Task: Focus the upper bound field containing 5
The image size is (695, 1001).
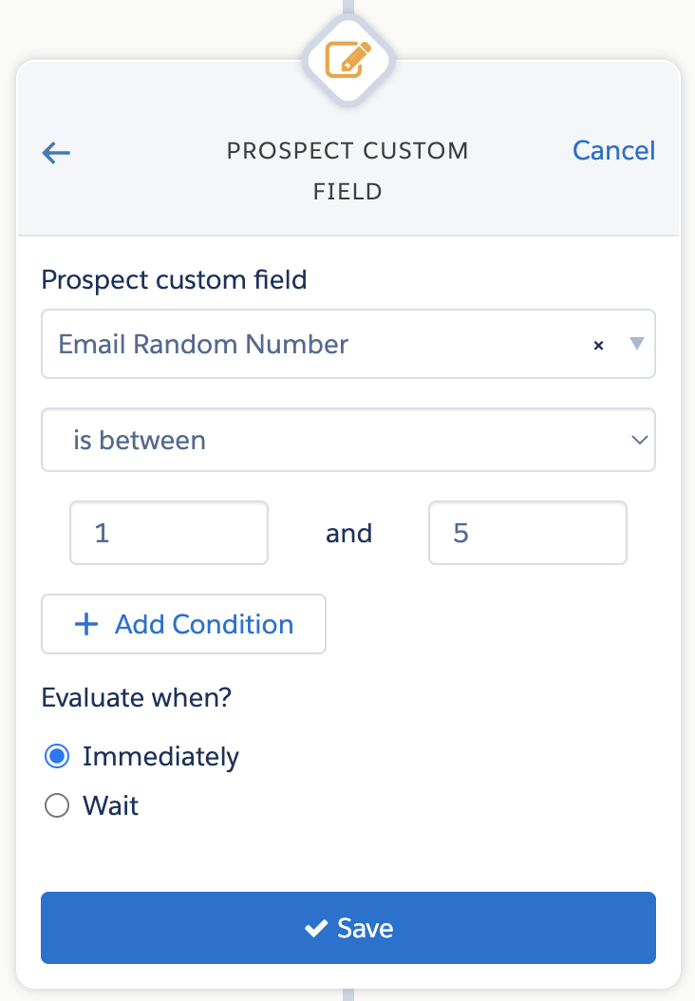Action: [x=528, y=533]
